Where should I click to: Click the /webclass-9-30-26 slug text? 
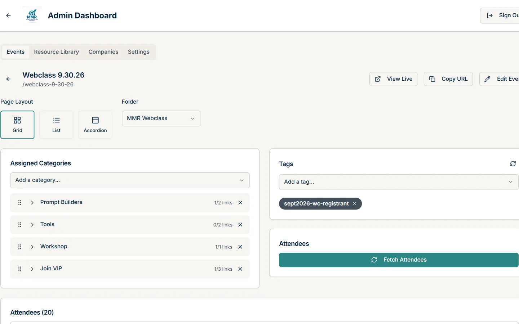[x=48, y=85]
